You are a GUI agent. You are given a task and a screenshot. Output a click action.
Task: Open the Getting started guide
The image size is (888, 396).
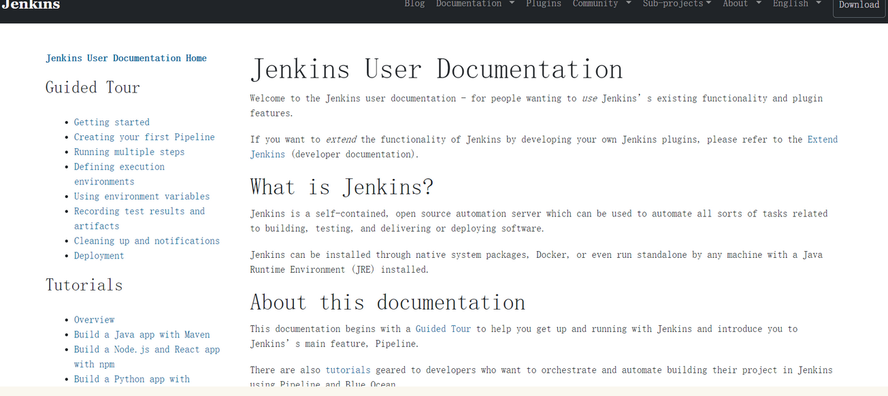pyautogui.click(x=112, y=122)
